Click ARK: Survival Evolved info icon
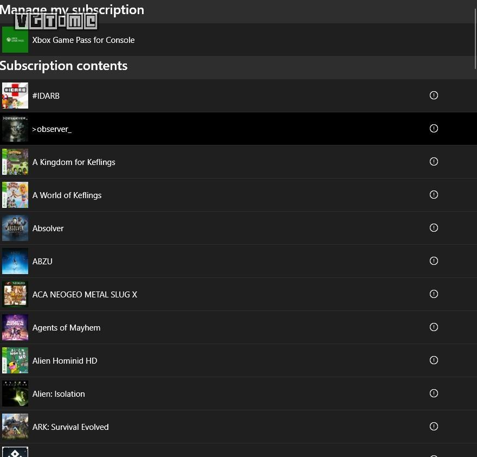This screenshot has width=477, height=457. 434,426
